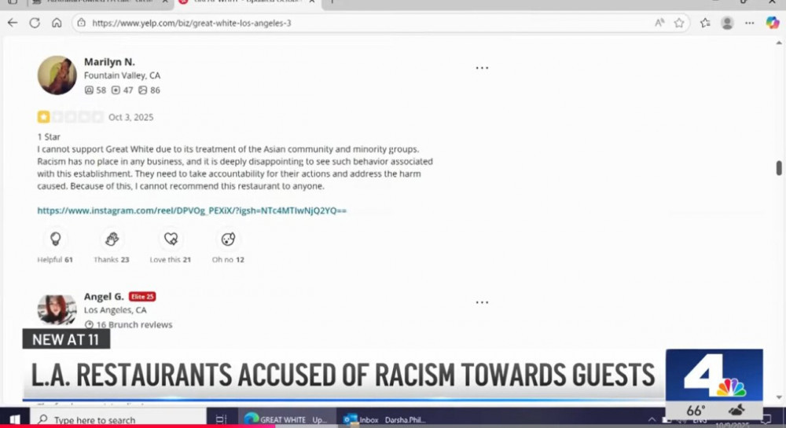Mark Marilyn N.'s review as Helpful
This screenshot has width=786, height=428.
click(x=55, y=240)
